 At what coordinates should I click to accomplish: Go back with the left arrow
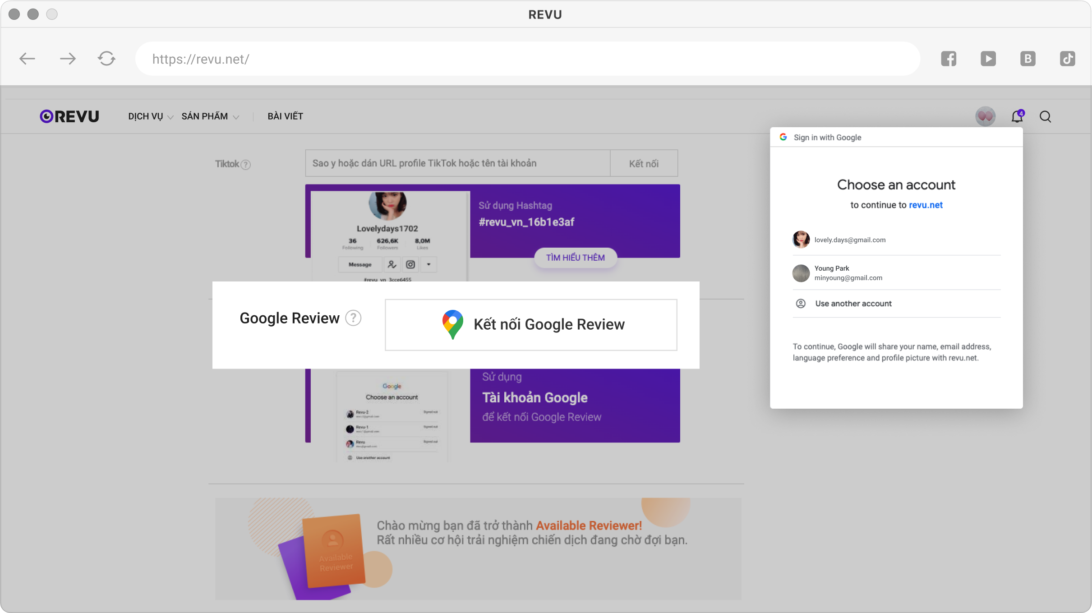click(x=28, y=59)
